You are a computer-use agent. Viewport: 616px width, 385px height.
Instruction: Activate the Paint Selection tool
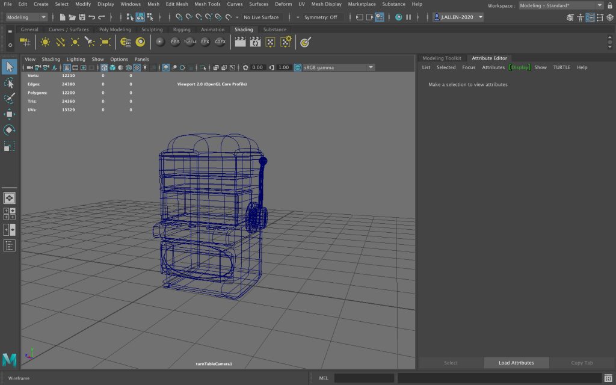[x=9, y=98]
